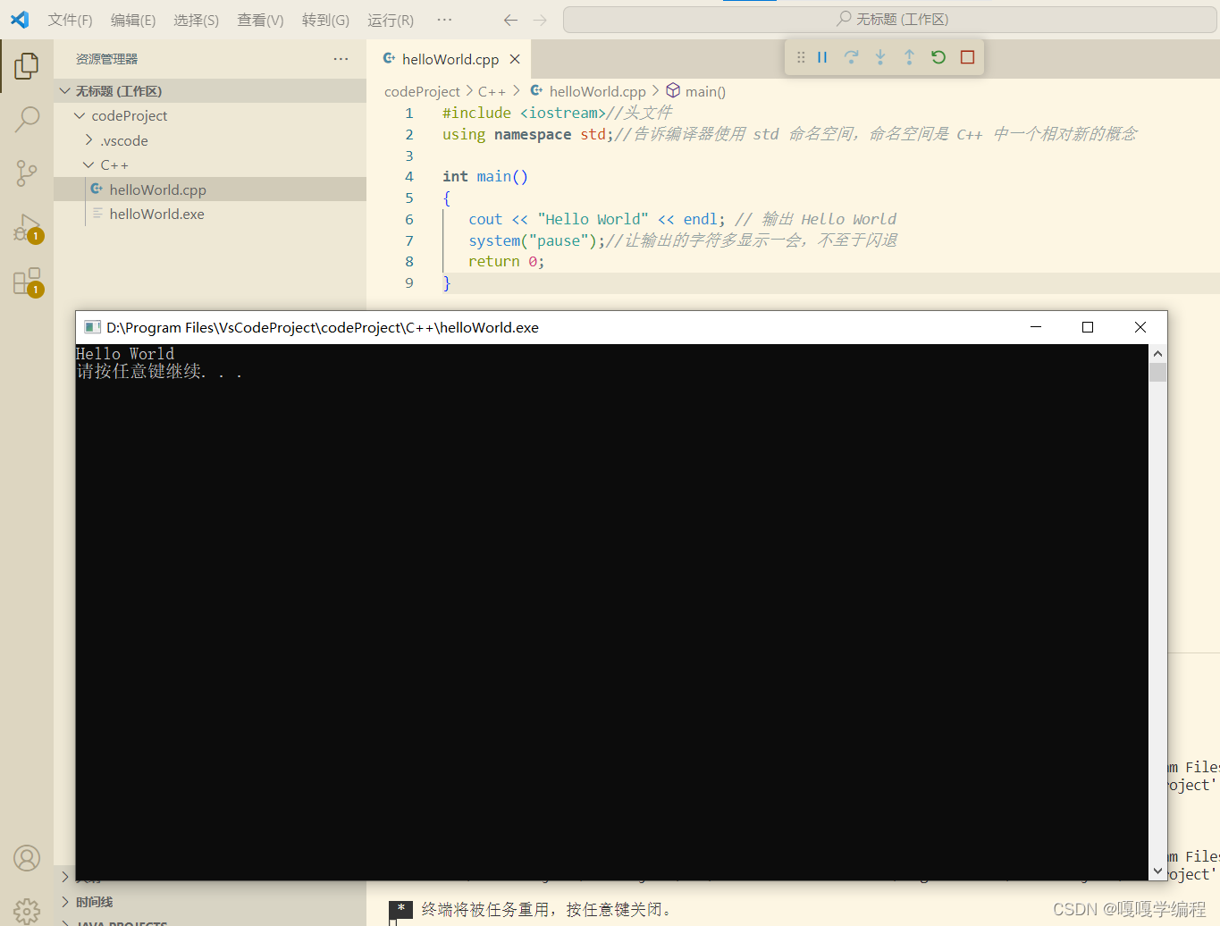Image resolution: width=1220 pixels, height=926 pixels.
Task: Grab the debug toolbar drag handle
Action: click(801, 57)
